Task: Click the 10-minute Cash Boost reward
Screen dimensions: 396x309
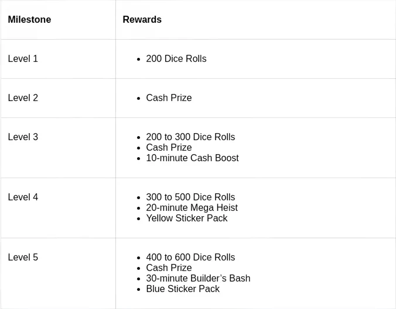Action: pos(192,158)
